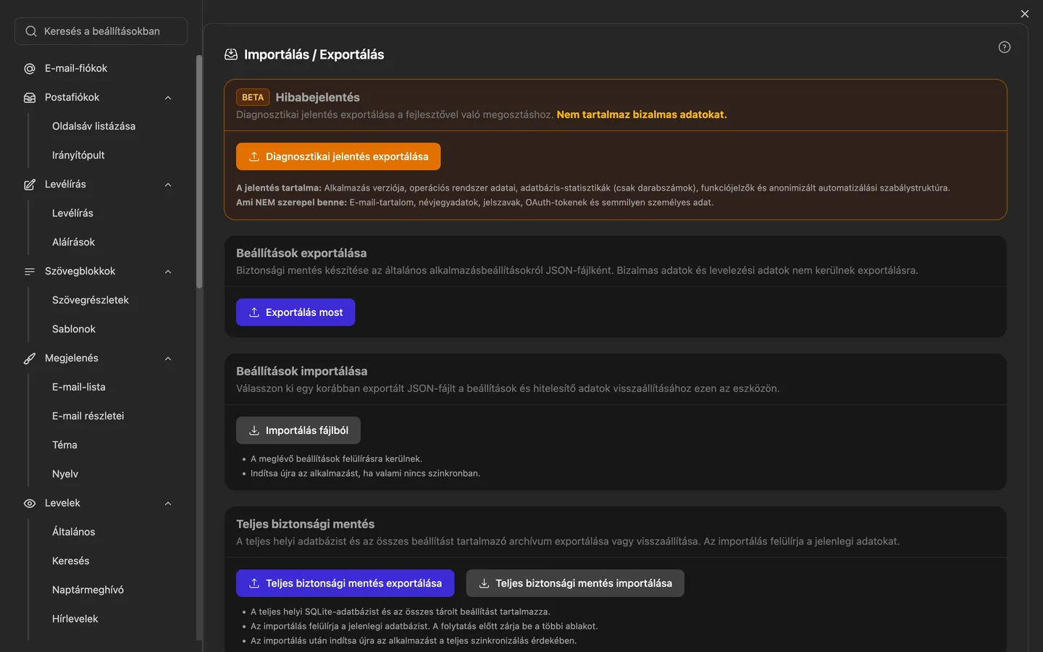Click Teljes biztonsági mentés importálása button
Viewport: 1043px width, 652px height.
[575, 583]
